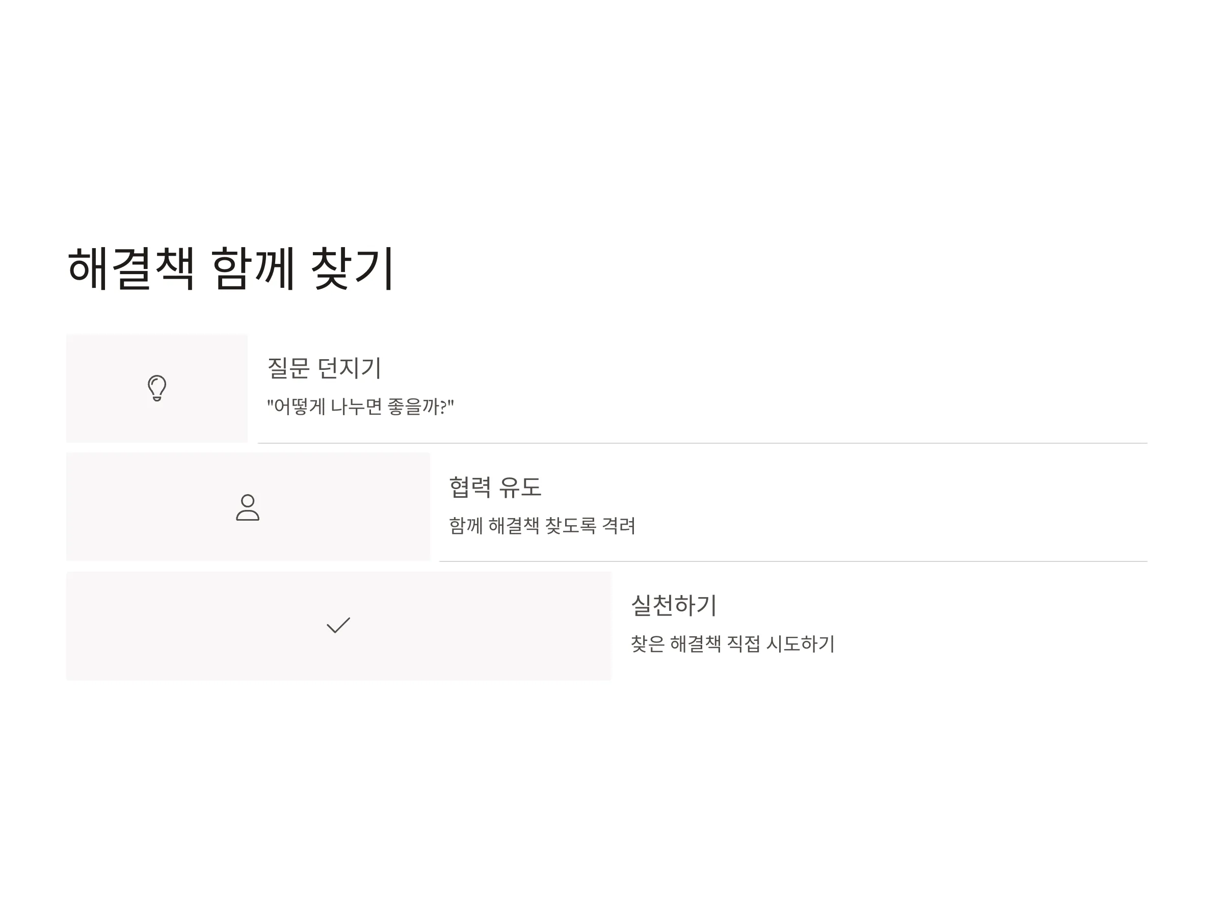Screen dimensions: 1223x917
Task: Select the "질문 던지기" heading
Action: tap(324, 368)
